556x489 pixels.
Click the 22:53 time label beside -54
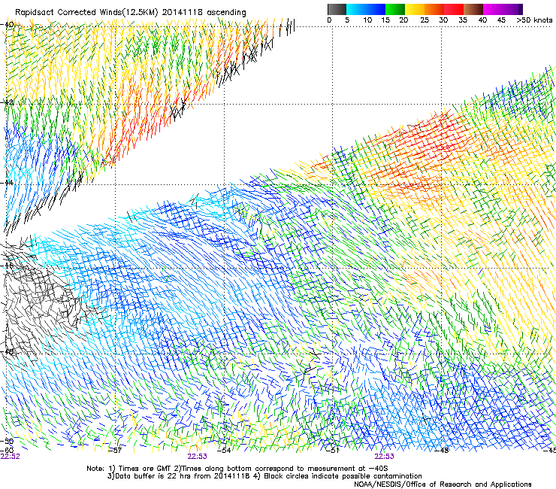pyautogui.click(x=197, y=457)
